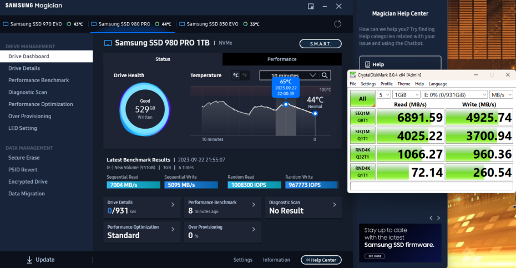The height and width of the screenshot is (268, 516).
Task: Open Diagnostic Scan card arrow
Action: tap(335, 205)
